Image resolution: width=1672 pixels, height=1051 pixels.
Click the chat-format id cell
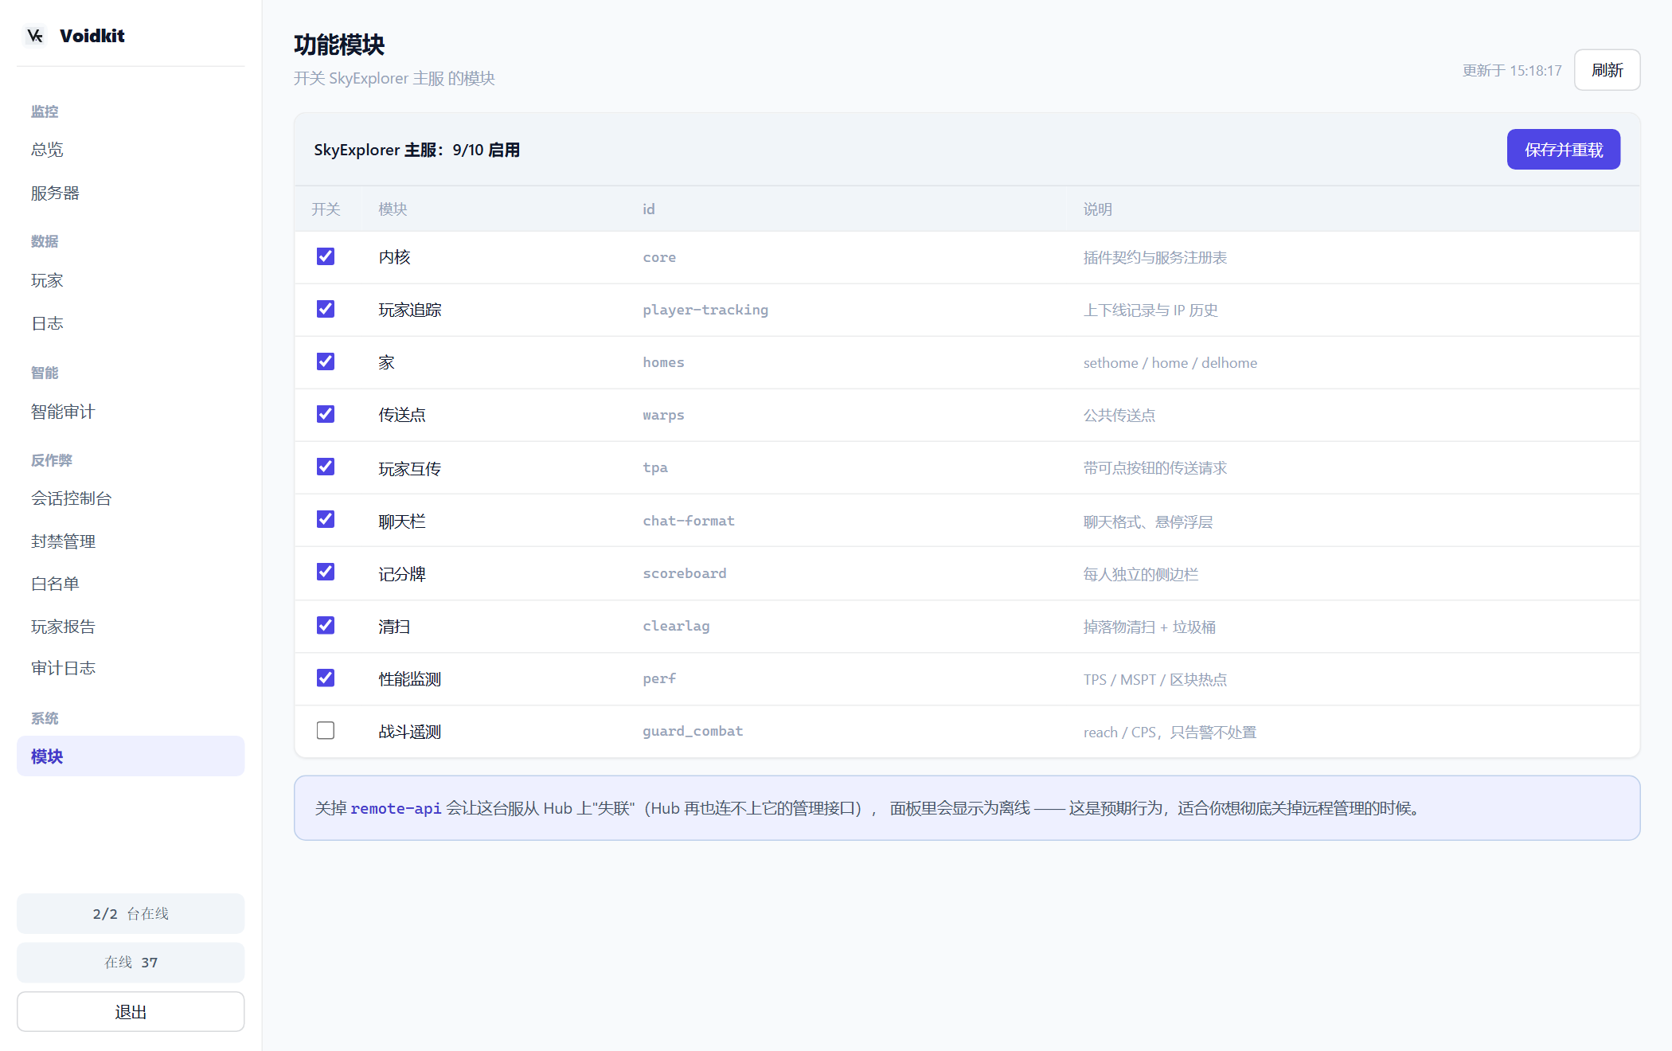pos(689,521)
